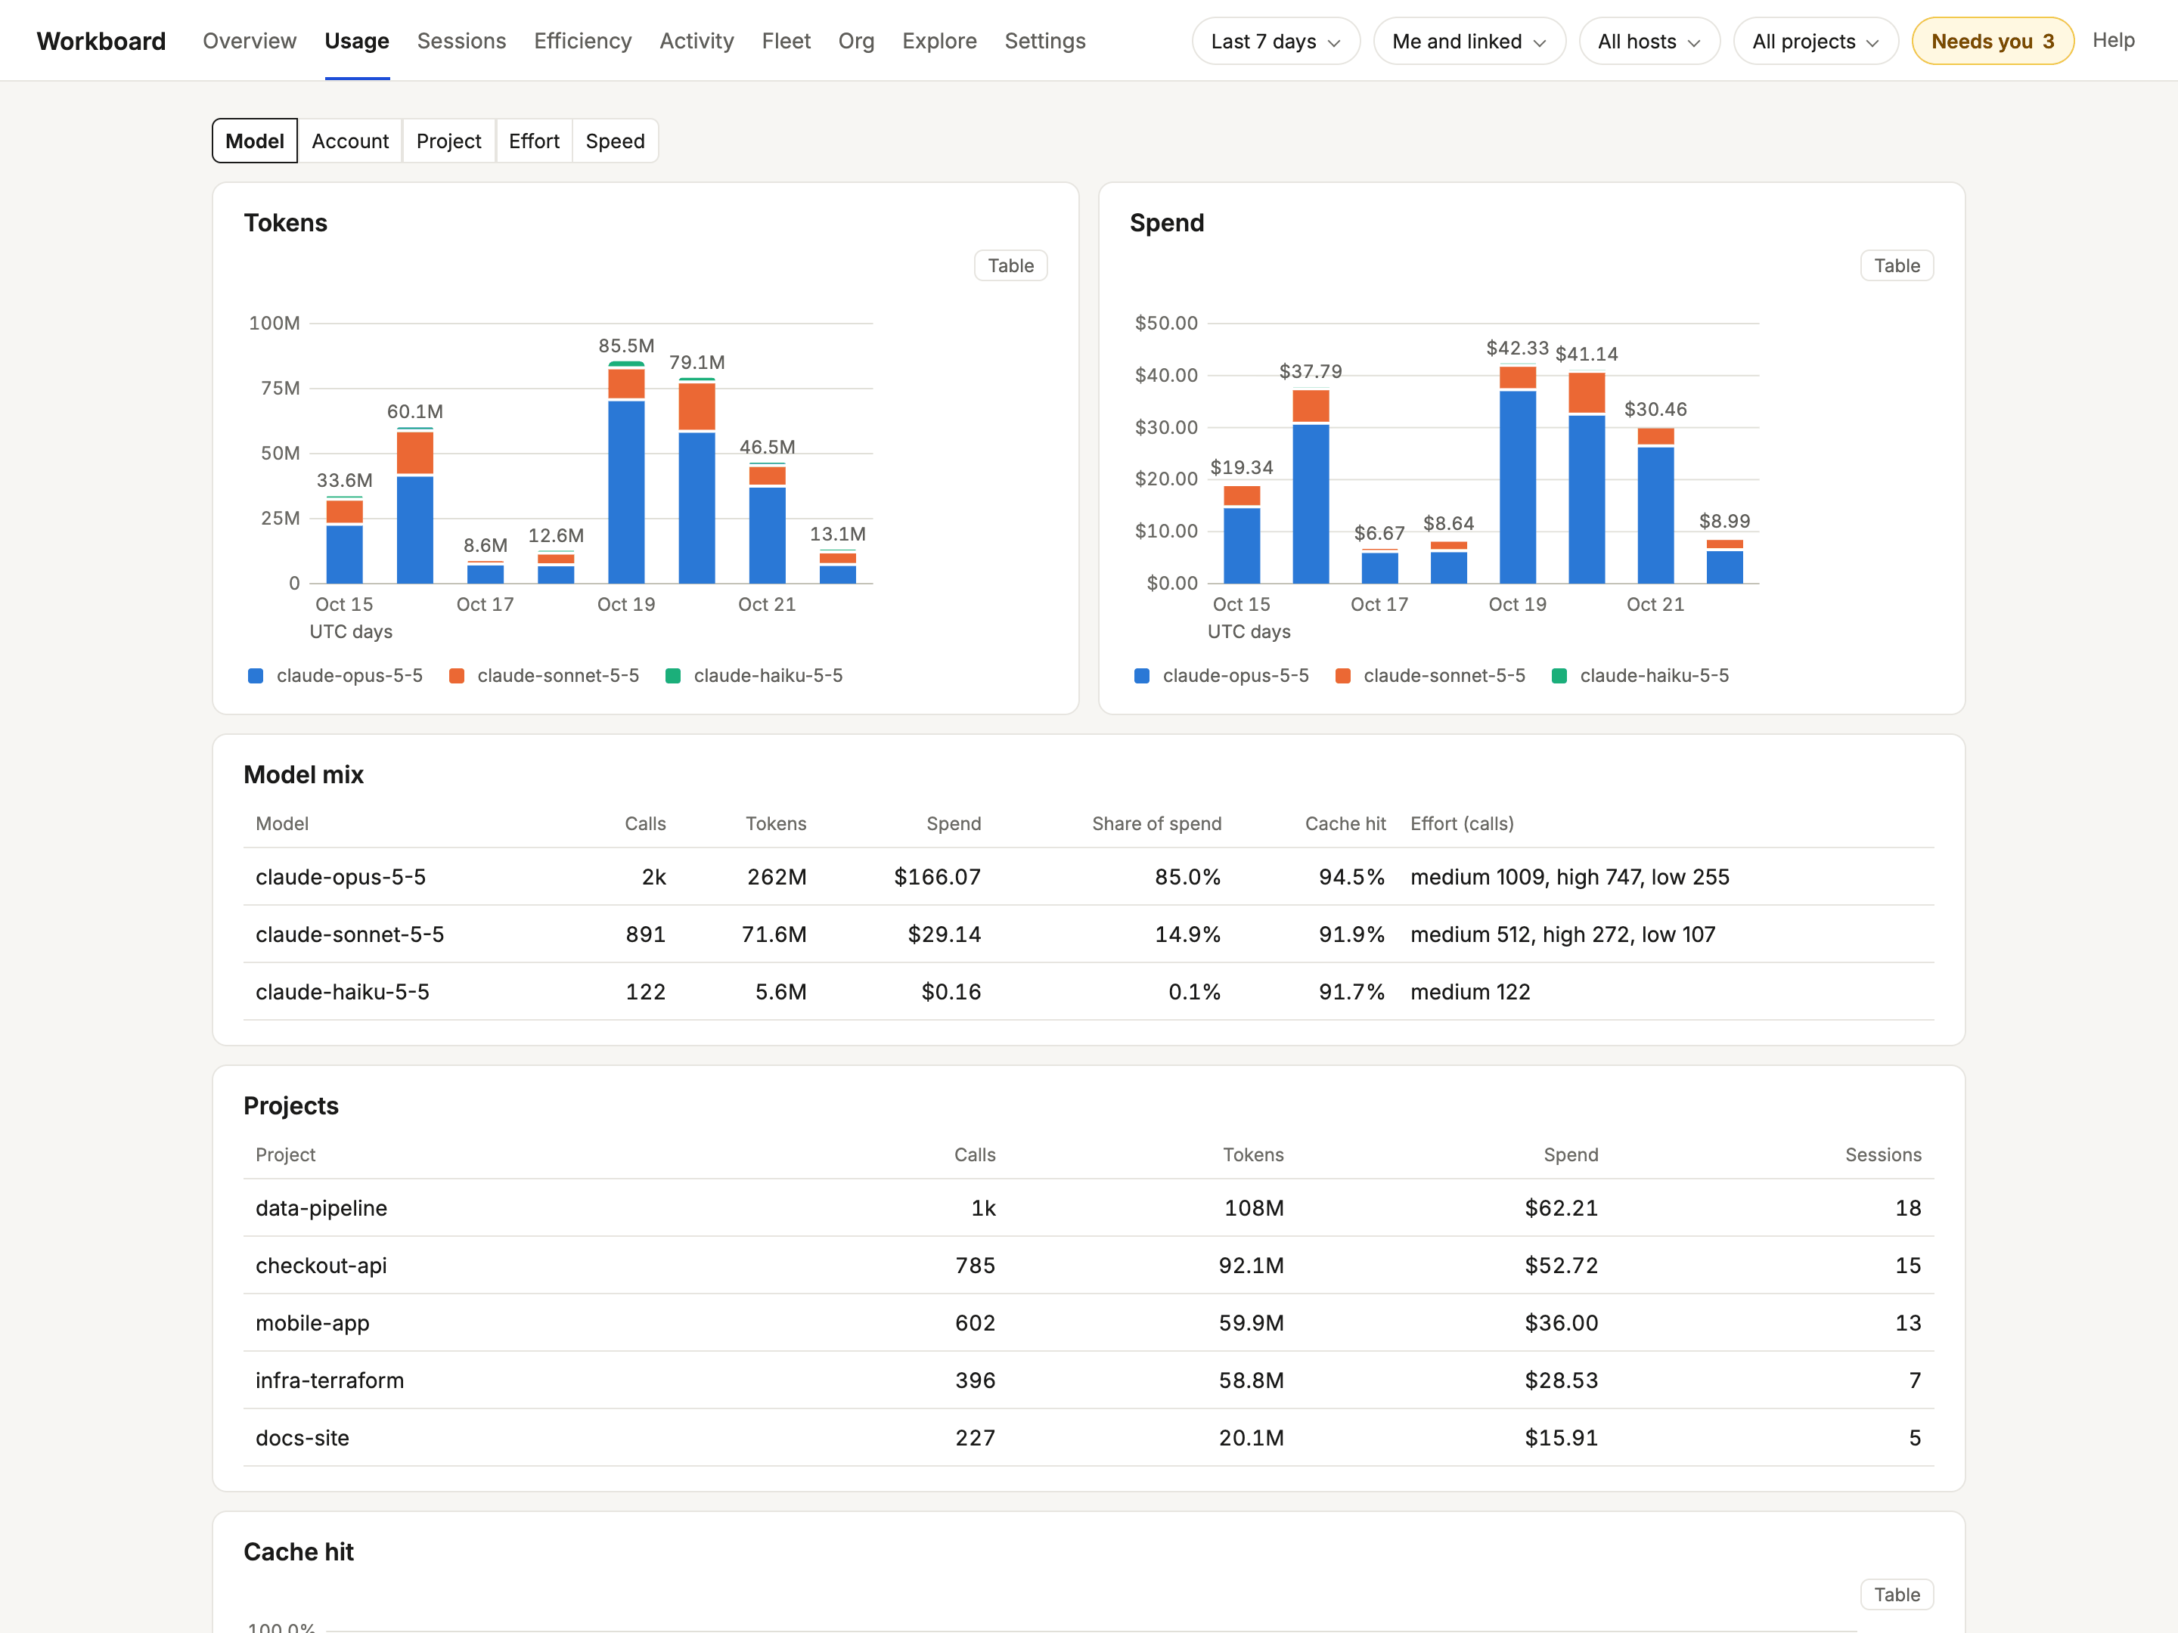Open the All projects dropdown
Screen dimensions: 2178x1633
tap(1815, 42)
